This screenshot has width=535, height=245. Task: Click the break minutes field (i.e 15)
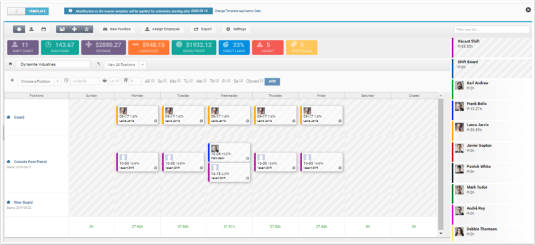tap(115, 81)
